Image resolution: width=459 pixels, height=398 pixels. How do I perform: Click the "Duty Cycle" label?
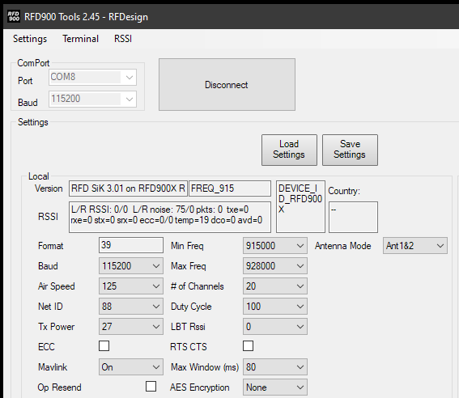coord(191,307)
